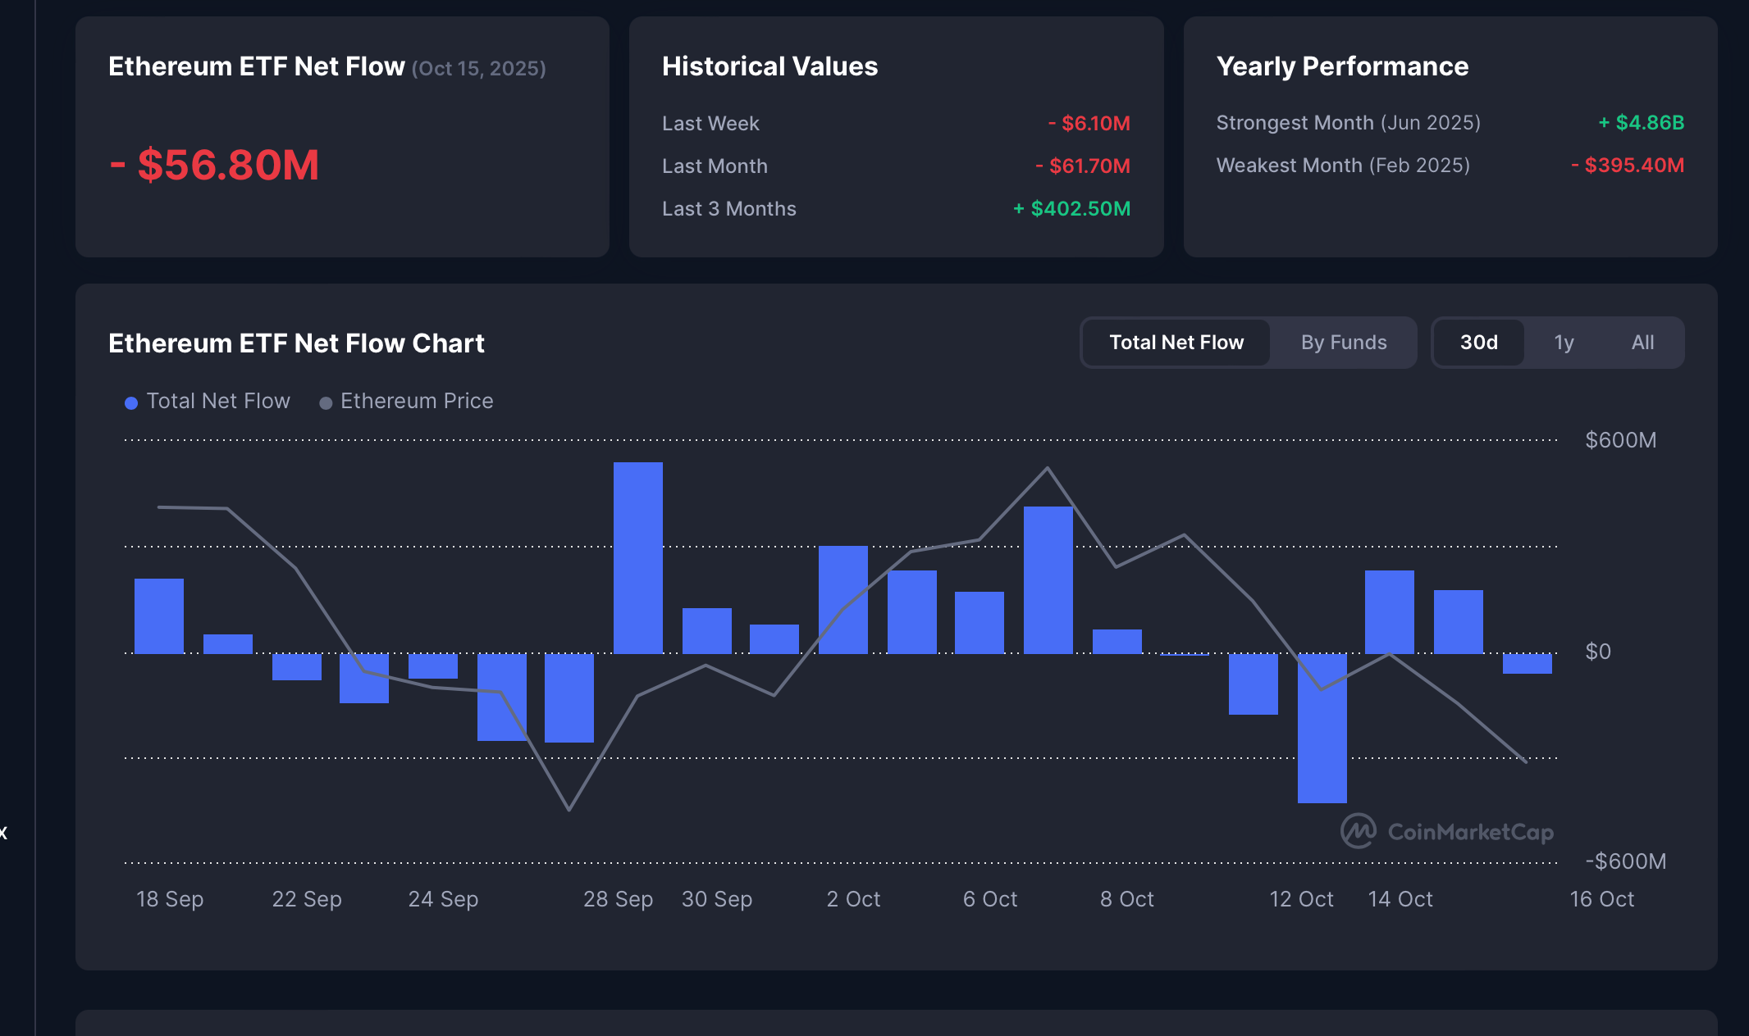This screenshot has height=1036, width=1749.
Task: Click the 14 Oct x-axis date label
Action: (1400, 899)
